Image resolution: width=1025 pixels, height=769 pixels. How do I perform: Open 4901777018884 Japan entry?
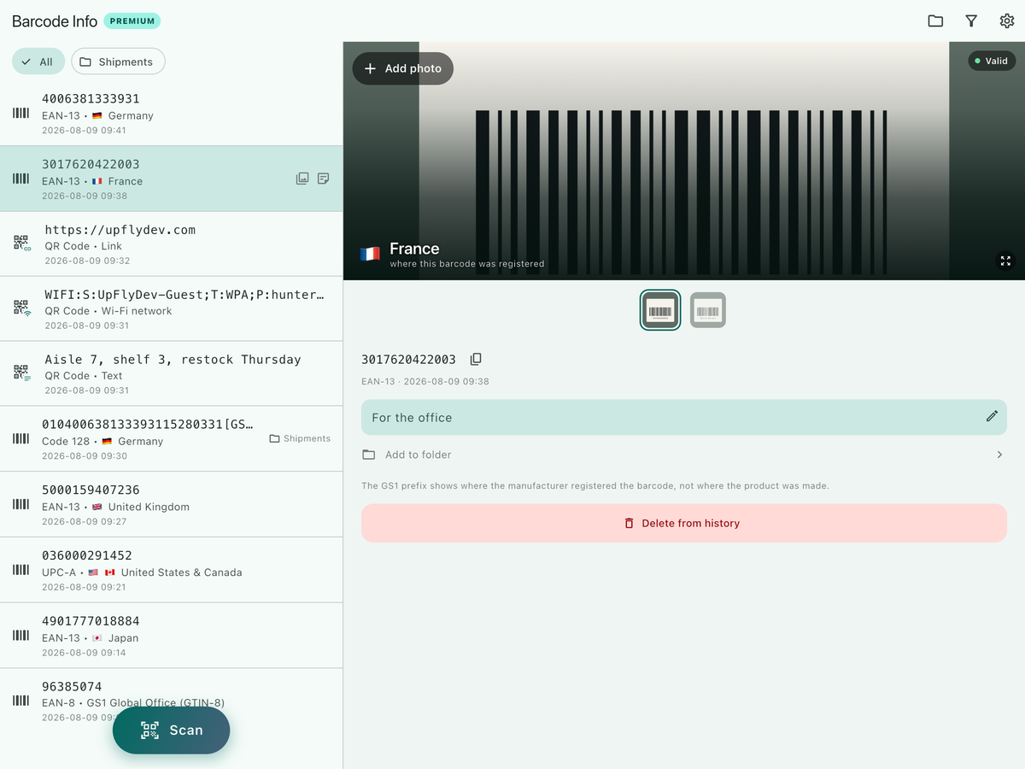tap(171, 636)
